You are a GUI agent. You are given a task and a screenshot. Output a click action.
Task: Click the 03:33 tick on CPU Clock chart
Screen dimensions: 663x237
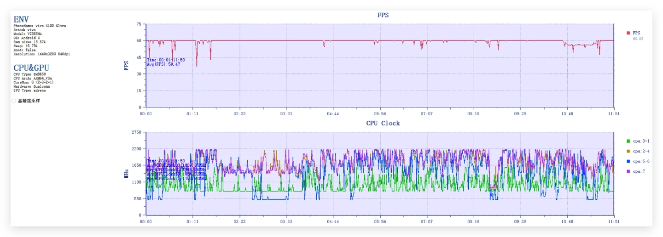[286, 221]
